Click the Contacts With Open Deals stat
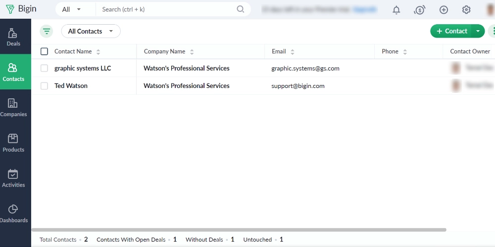 pos(137,240)
